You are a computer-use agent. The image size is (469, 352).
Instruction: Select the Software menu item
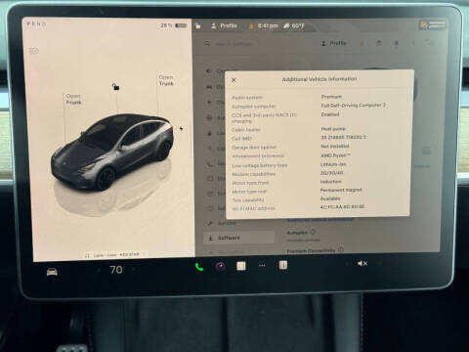point(238,238)
